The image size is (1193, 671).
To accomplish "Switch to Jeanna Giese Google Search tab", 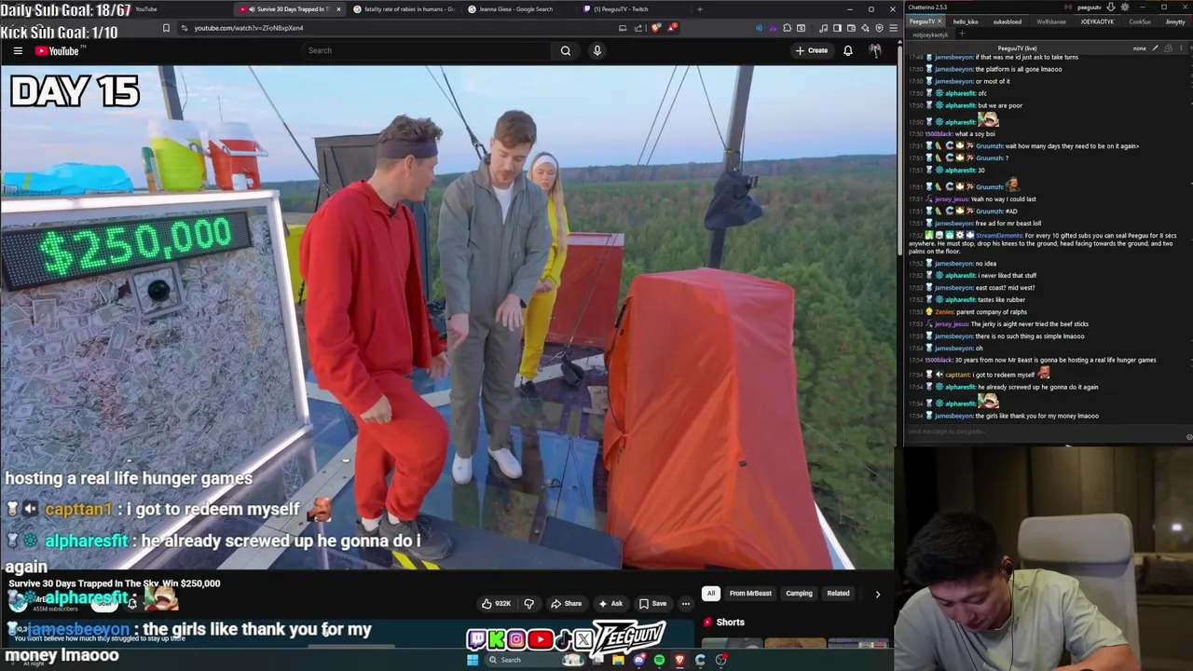I will coord(515,9).
